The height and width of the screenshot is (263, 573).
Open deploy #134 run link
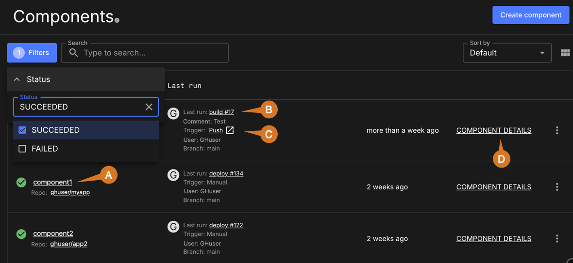[x=226, y=173]
